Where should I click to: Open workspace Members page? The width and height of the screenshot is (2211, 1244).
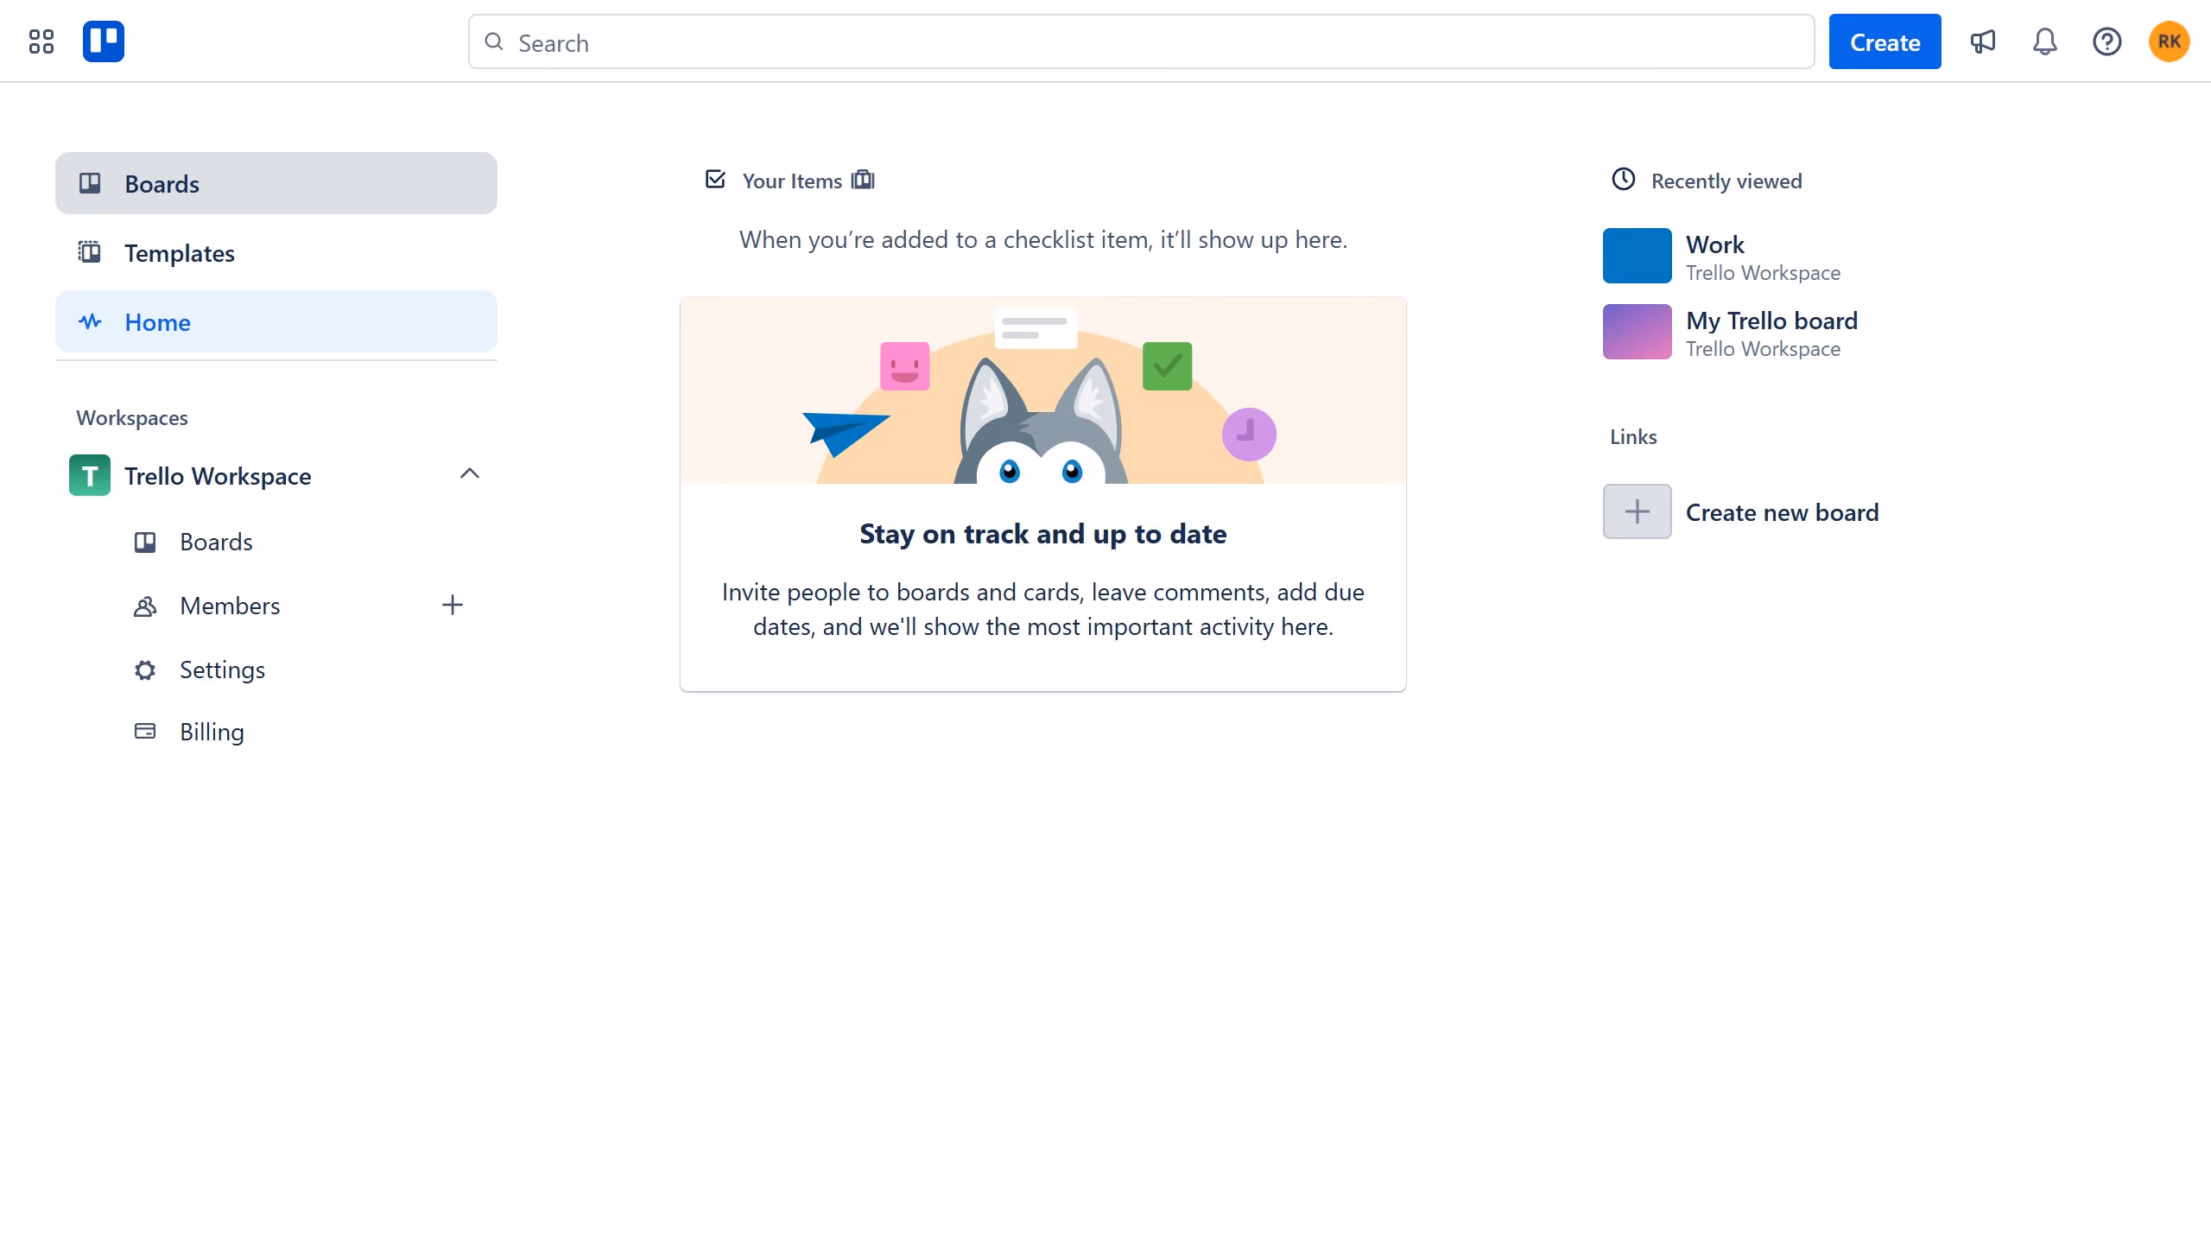pyautogui.click(x=230, y=606)
